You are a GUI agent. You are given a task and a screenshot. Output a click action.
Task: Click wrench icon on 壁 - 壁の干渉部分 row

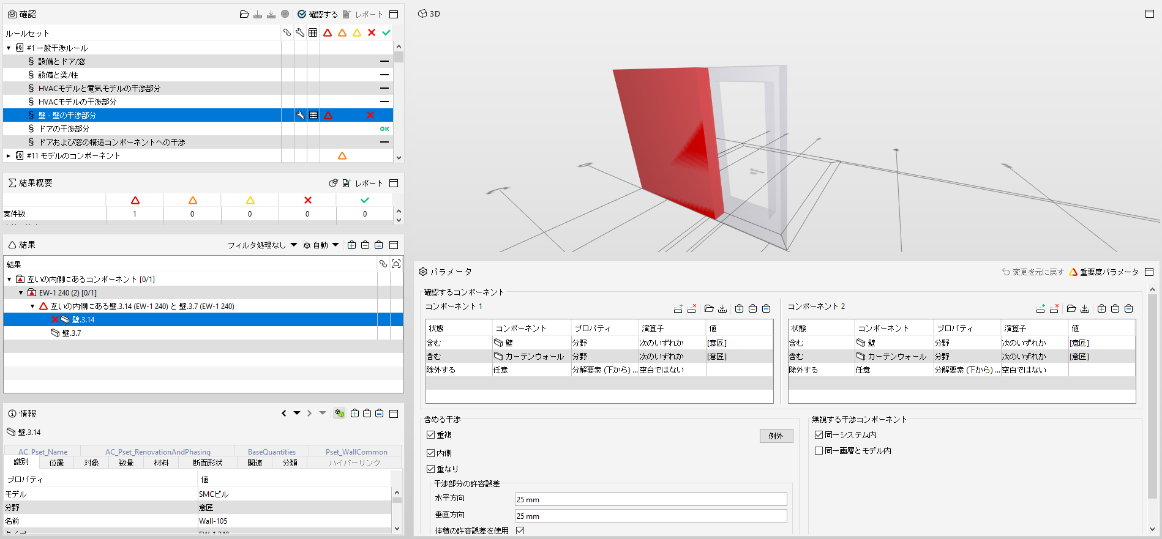301,115
